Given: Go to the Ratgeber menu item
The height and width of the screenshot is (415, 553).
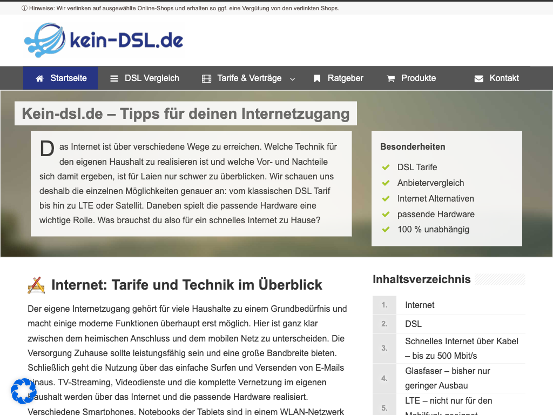Looking at the screenshot, I should (x=345, y=78).
